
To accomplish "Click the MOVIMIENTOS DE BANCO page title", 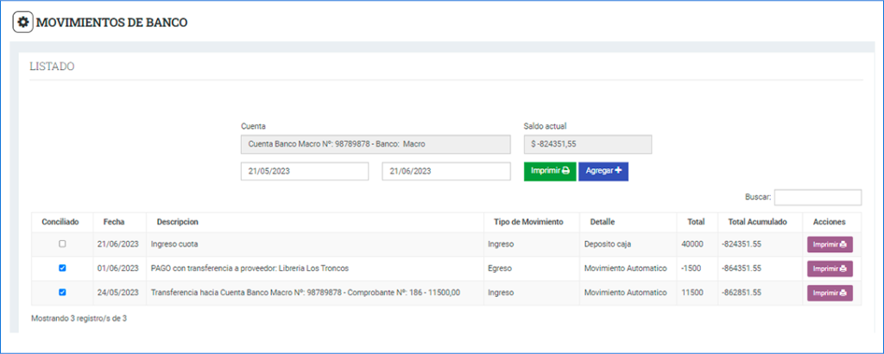I will coord(112,22).
